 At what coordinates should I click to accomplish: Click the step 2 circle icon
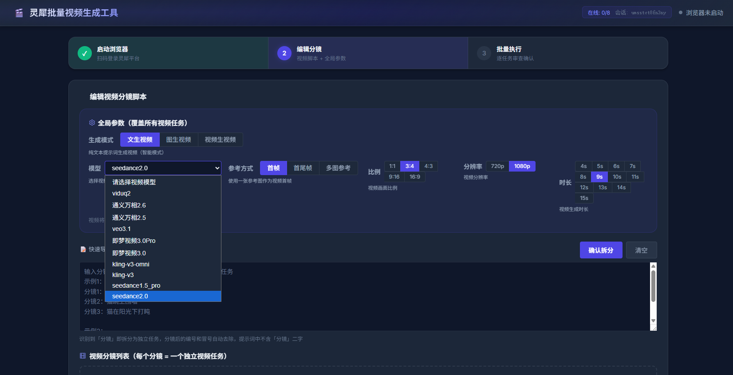coord(284,53)
